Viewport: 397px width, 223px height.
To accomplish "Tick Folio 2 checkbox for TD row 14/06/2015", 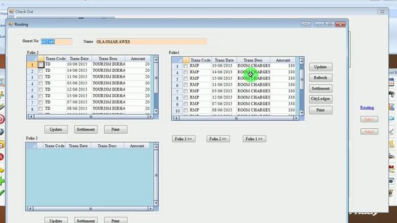I will 40,71.
